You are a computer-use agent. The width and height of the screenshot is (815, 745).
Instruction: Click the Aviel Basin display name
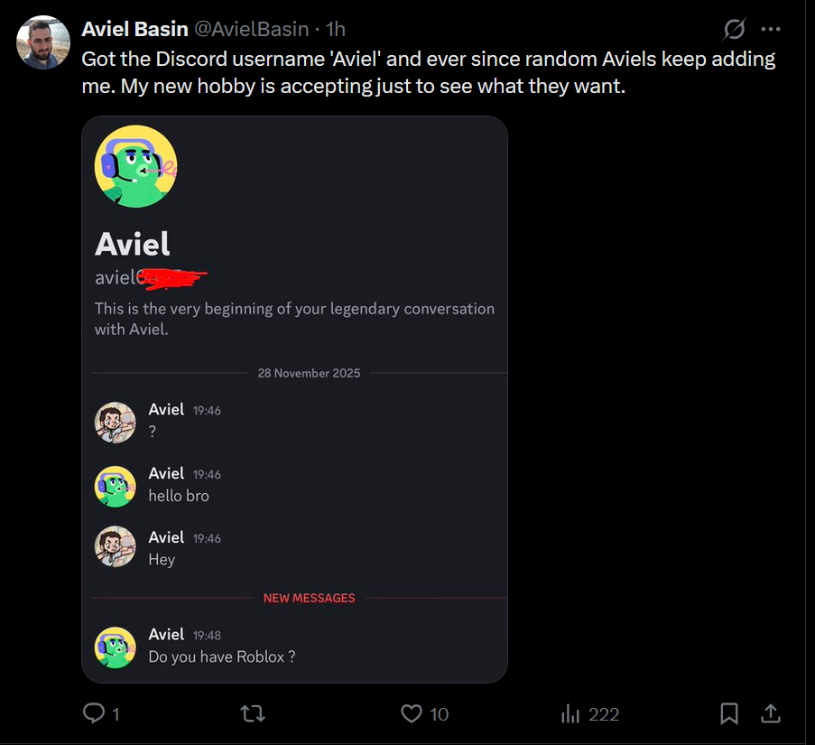coord(135,29)
